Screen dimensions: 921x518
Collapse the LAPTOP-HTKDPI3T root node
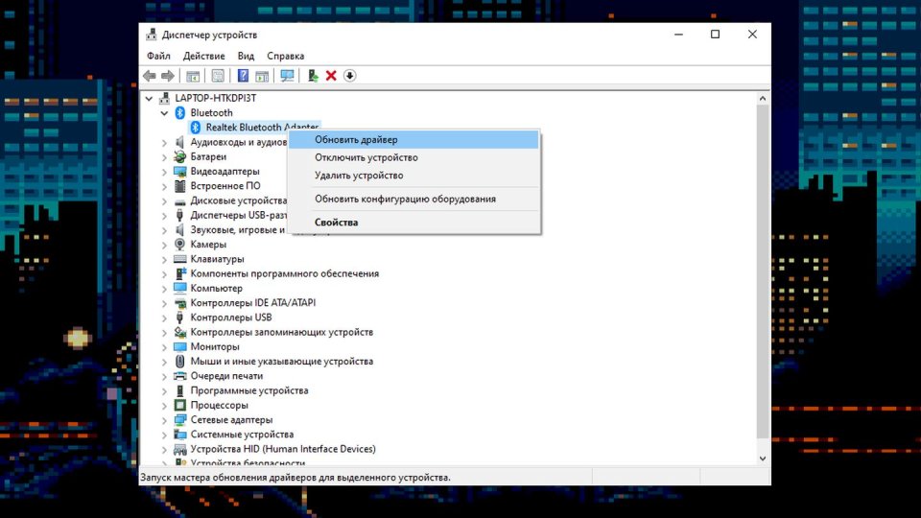tap(149, 99)
